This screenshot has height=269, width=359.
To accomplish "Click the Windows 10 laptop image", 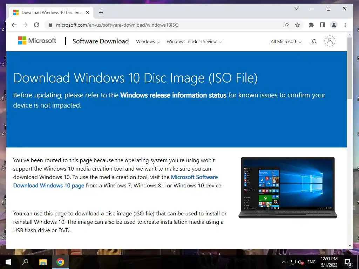I will 288,188.
